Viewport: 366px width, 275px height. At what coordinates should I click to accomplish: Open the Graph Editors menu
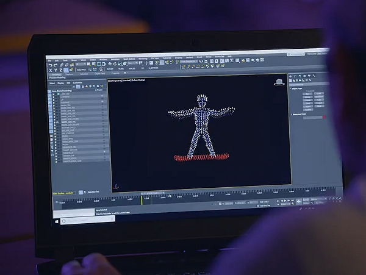[129, 59]
